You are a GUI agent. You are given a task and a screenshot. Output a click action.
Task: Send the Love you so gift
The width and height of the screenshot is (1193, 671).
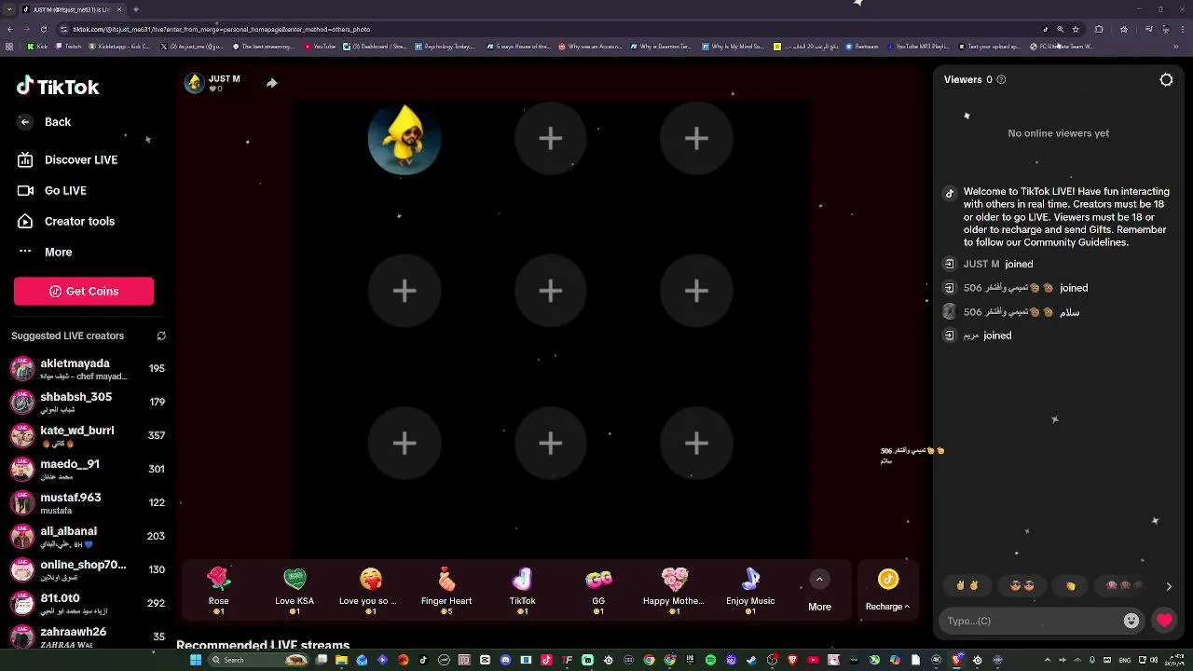point(370,590)
